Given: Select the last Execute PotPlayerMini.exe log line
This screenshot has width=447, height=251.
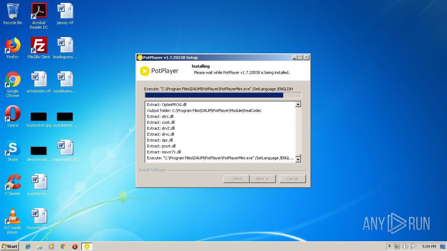Looking at the screenshot, I should coord(220,158).
